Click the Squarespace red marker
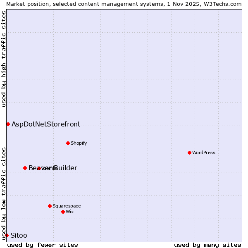The width and height of the screenshot is (248, 248). [x=50, y=206]
